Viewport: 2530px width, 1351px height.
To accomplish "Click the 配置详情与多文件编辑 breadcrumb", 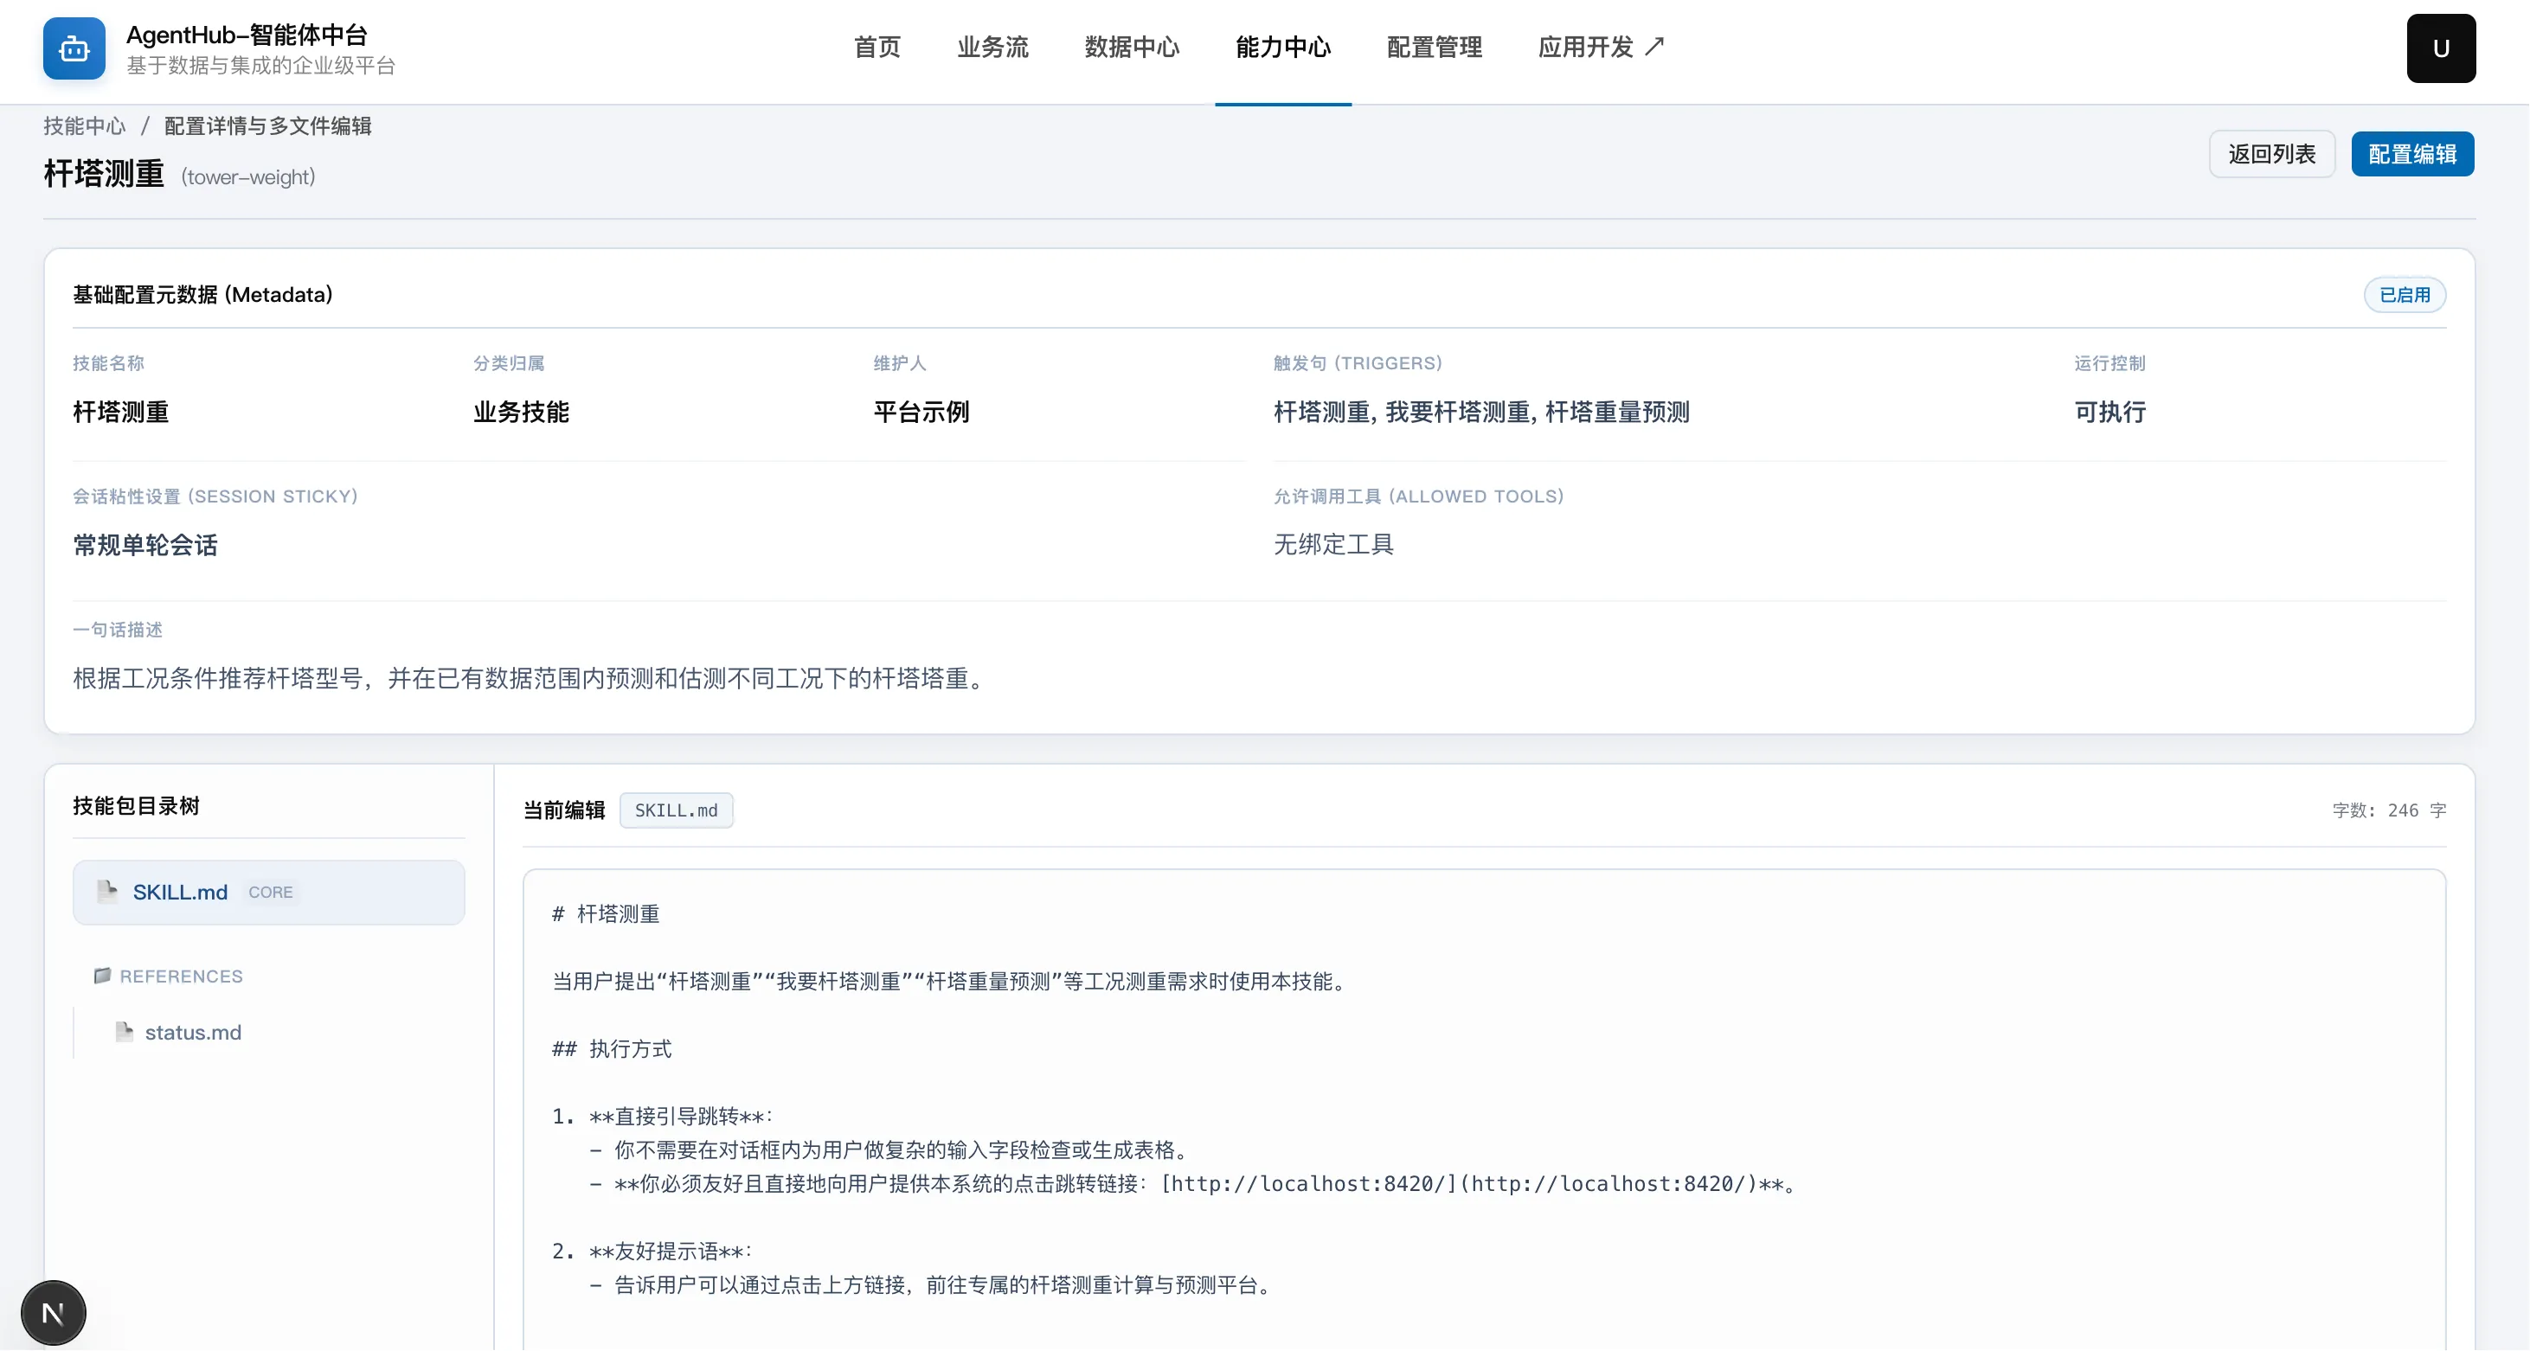I will point(267,125).
